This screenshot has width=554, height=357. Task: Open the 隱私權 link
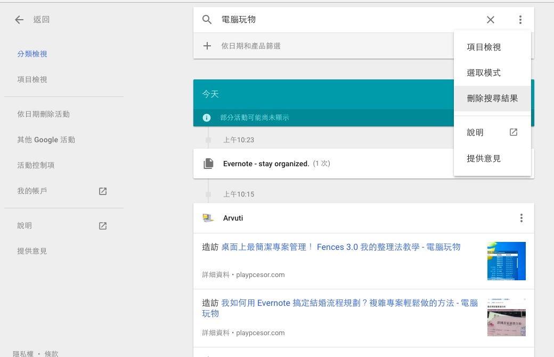click(23, 353)
